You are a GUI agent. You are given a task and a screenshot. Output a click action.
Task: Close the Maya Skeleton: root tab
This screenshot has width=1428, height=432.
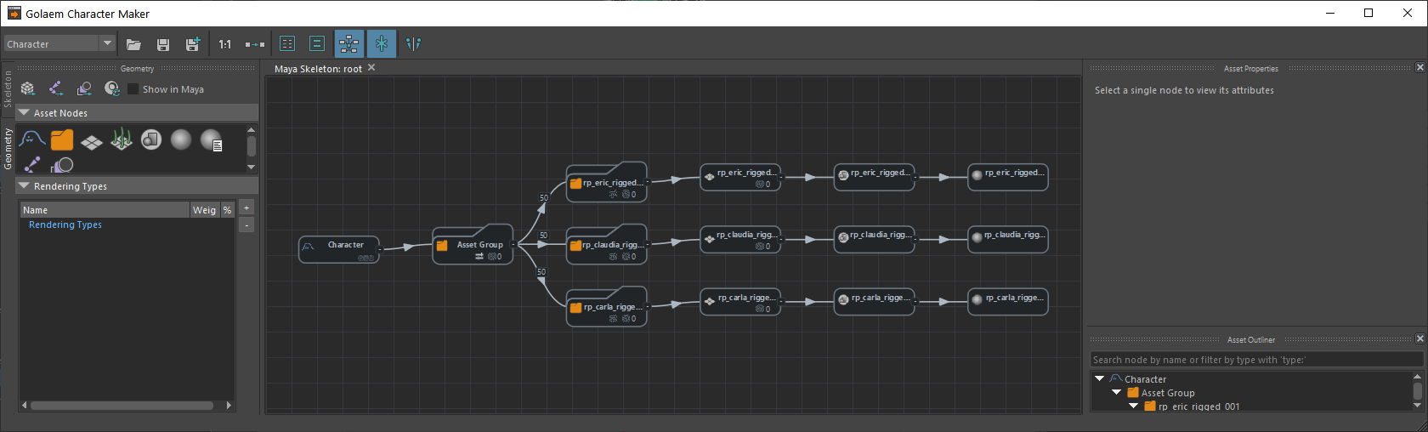coord(371,68)
